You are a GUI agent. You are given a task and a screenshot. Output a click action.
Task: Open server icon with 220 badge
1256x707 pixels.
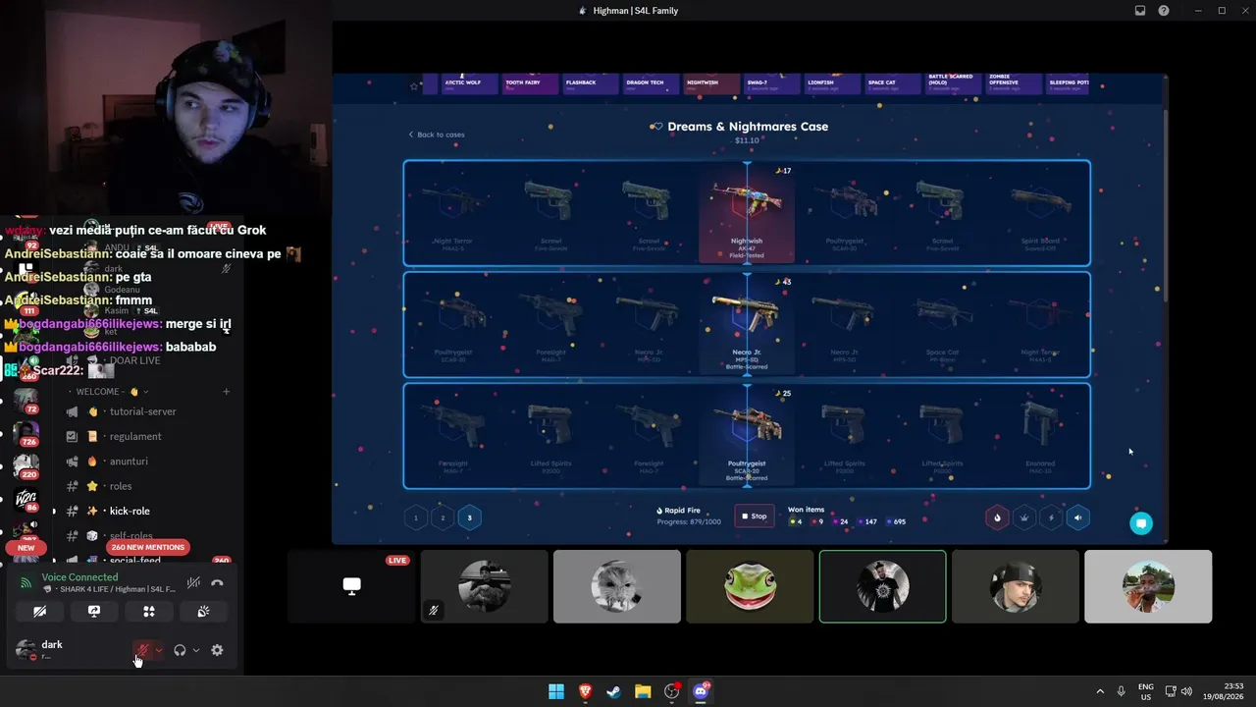pyautogui.click(x=26, y=465)
